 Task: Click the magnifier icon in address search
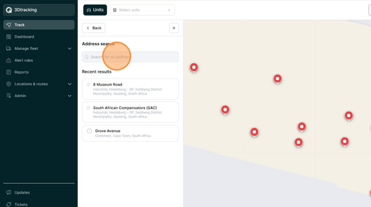[86, 57]
